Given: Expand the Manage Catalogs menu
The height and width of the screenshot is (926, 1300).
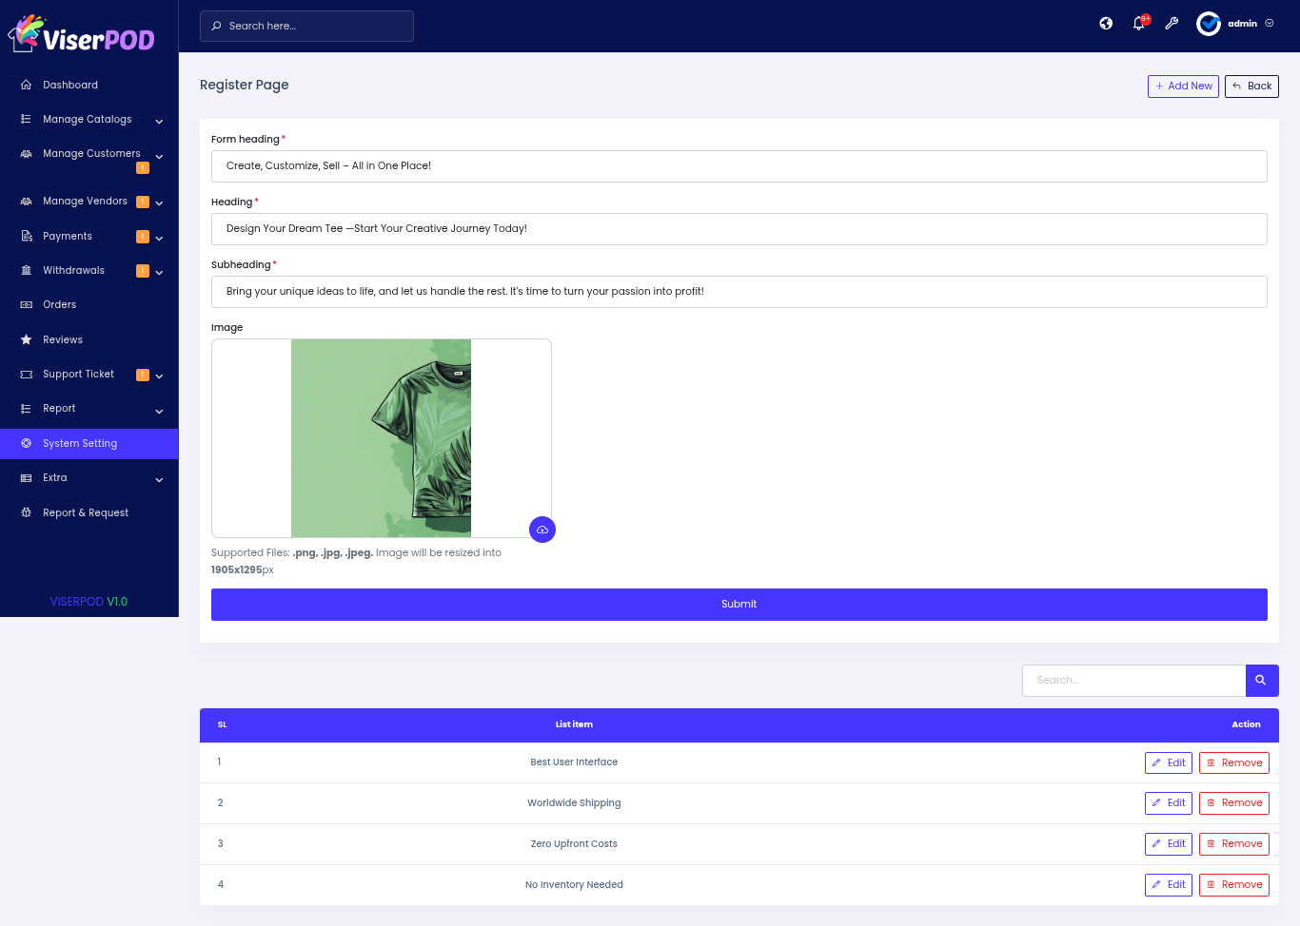Looking at the screenshot, I should point(88,120).
